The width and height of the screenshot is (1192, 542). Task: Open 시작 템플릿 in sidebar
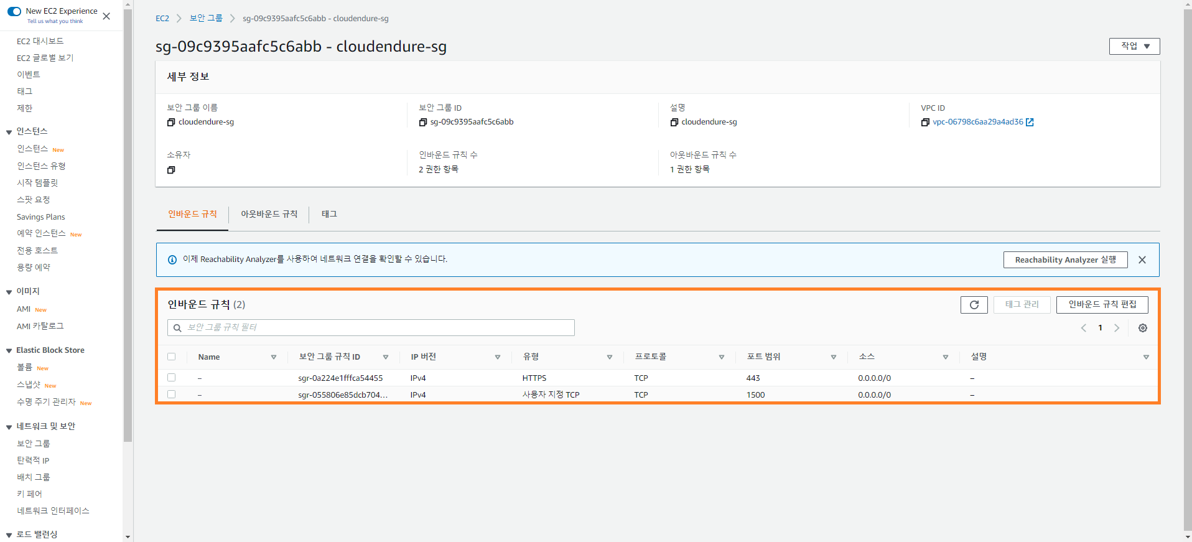pos(37,183)
